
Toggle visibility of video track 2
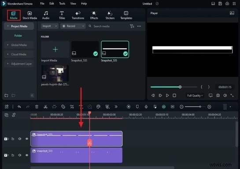click(27, 139)
